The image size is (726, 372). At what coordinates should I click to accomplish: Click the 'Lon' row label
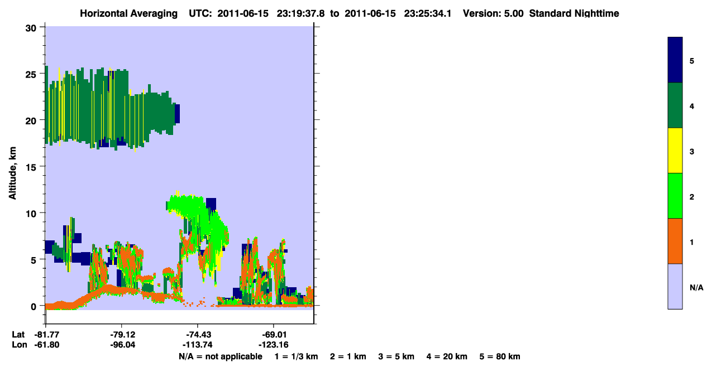pos(19,345)
